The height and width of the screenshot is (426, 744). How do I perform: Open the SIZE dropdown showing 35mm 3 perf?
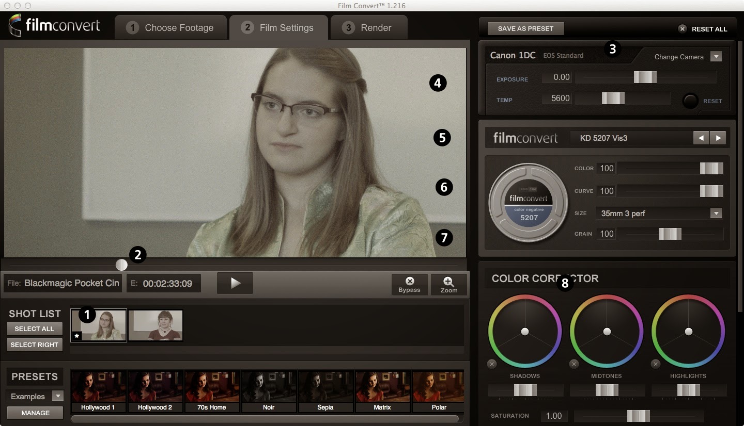659,213
